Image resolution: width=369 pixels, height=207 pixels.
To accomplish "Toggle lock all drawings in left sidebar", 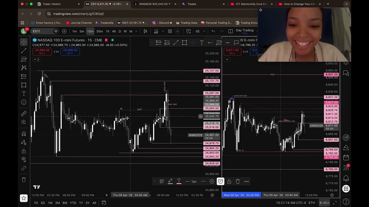I will click(x=24, y=151).
